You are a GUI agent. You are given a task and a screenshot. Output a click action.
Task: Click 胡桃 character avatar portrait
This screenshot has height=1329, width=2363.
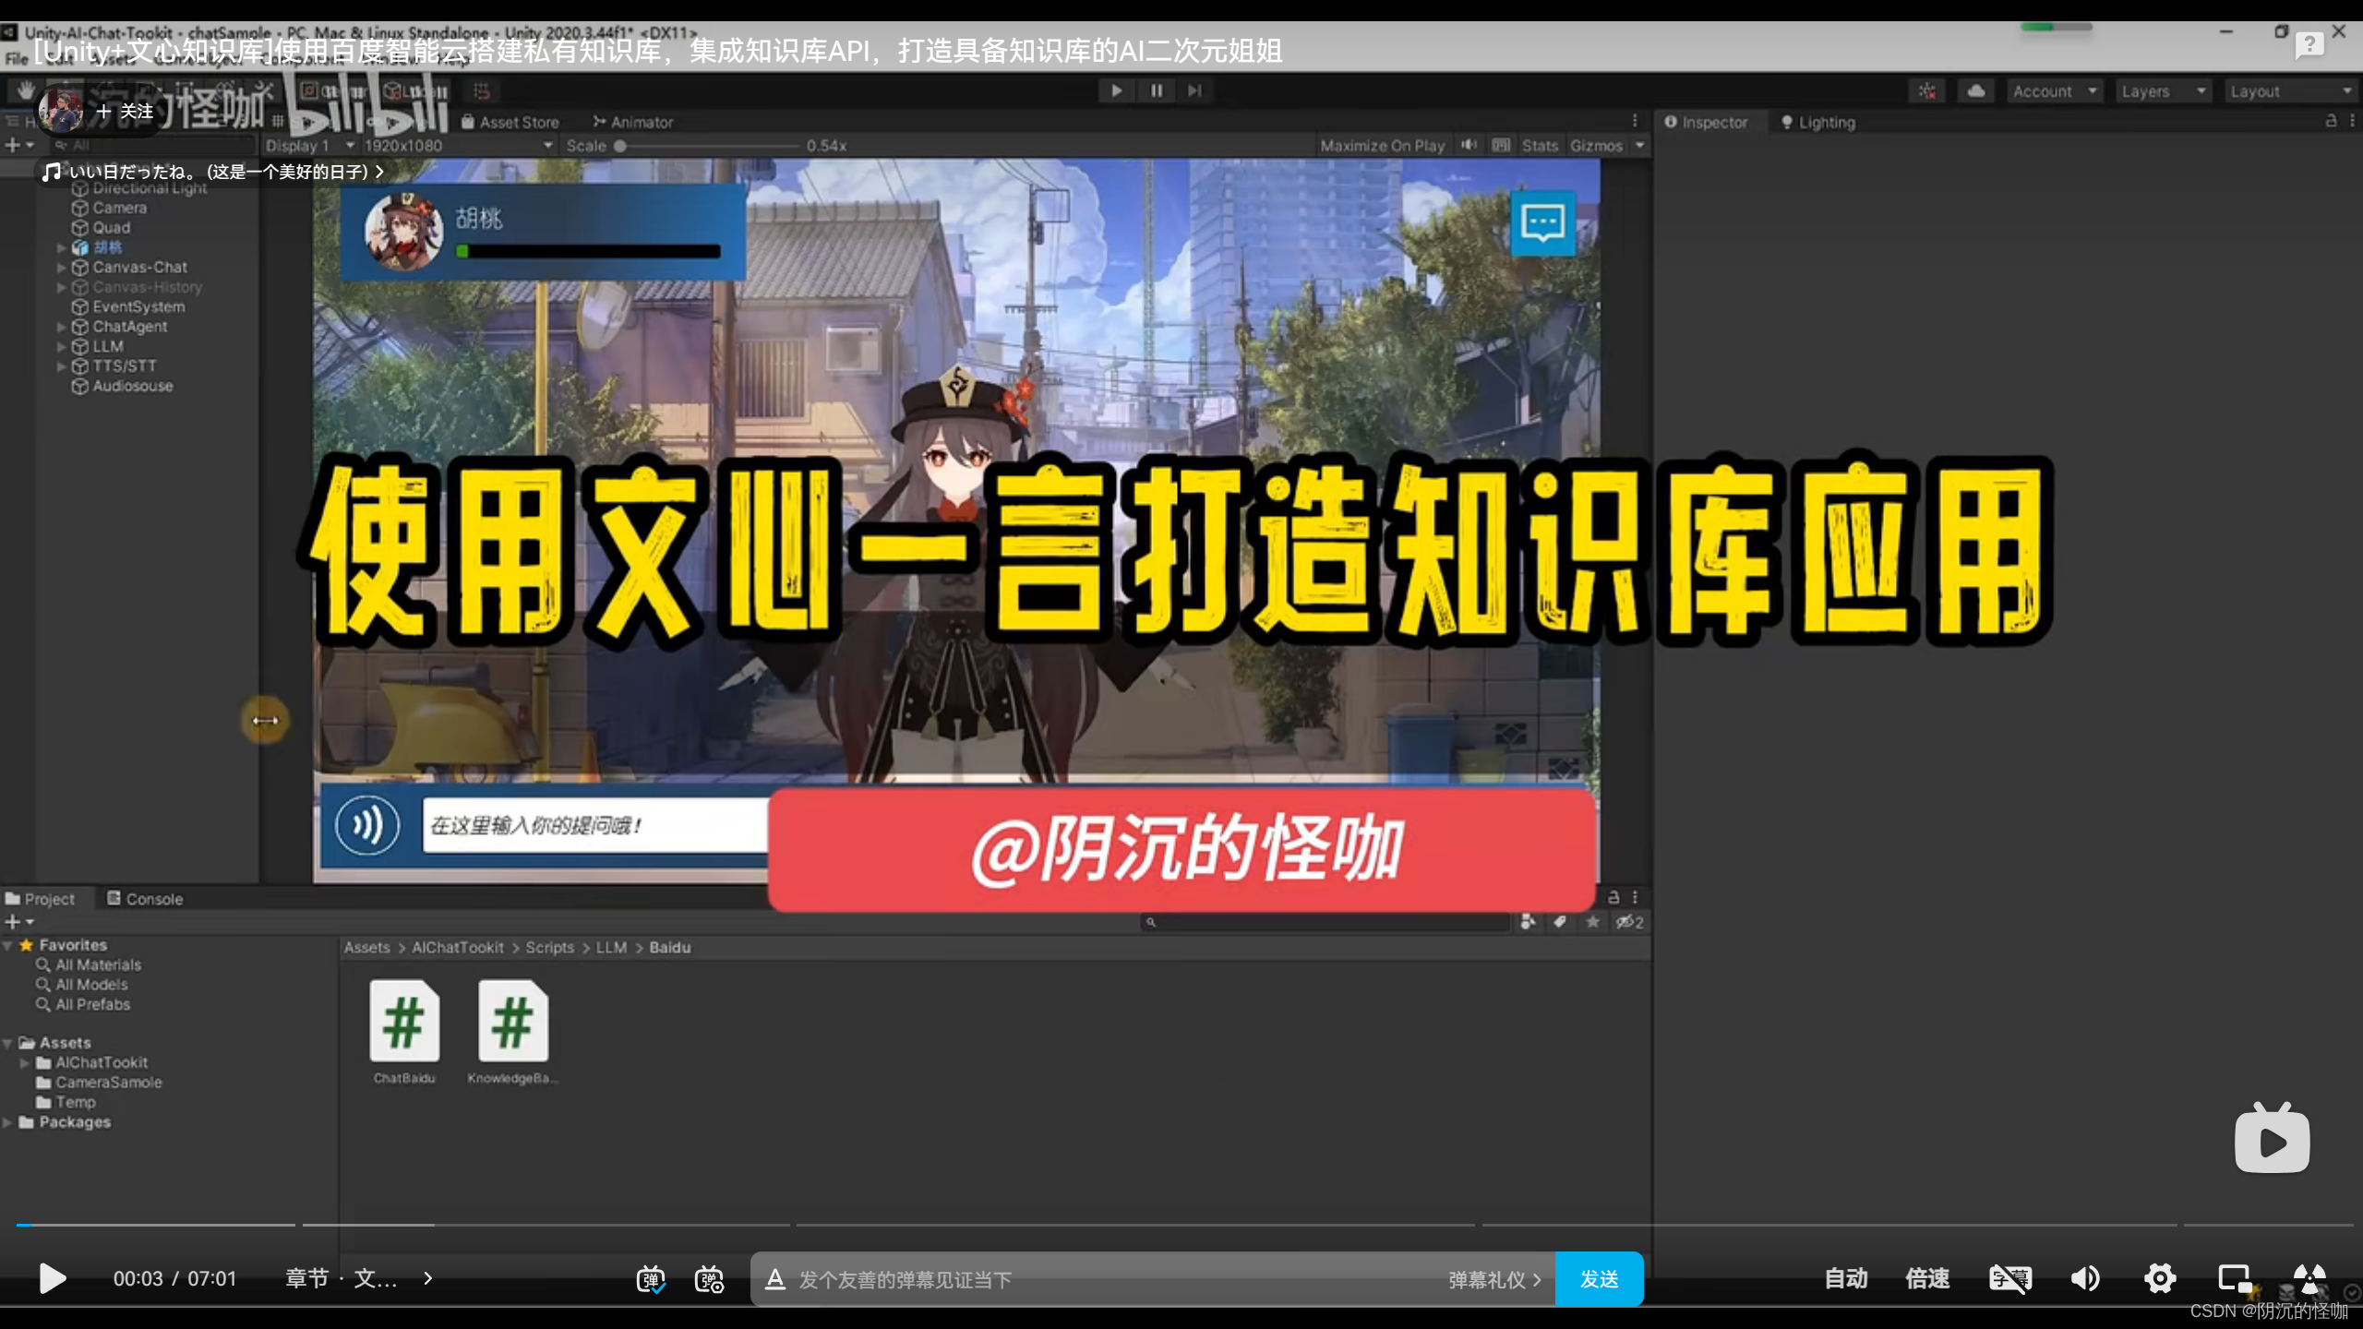click(403, 231)
